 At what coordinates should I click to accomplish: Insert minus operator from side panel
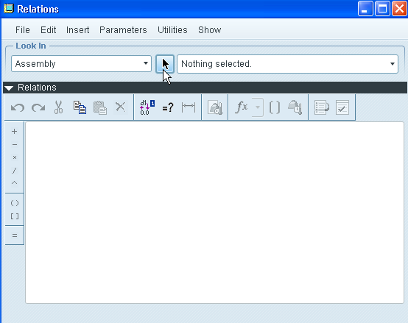coord(15,144)
